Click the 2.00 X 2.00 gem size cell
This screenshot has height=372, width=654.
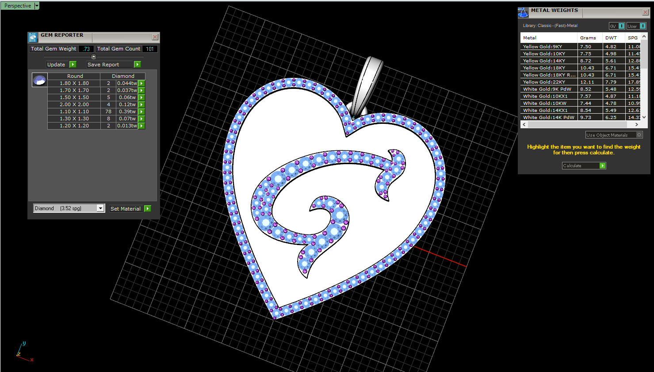point(74,104)
